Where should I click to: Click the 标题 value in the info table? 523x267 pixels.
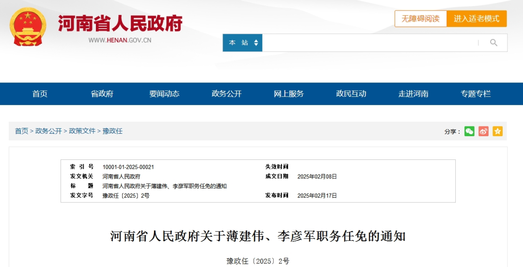pos(165,186)
